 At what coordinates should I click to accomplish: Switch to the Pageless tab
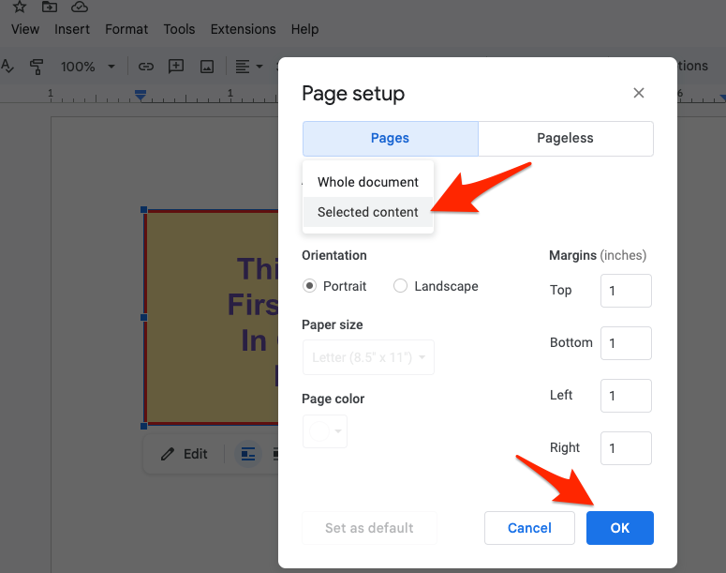(565, 138)
